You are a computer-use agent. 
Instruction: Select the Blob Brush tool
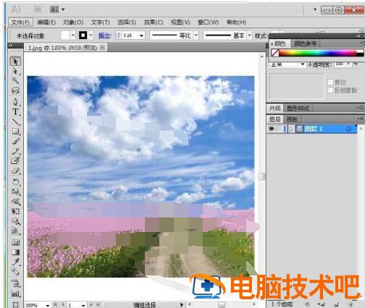15,160
